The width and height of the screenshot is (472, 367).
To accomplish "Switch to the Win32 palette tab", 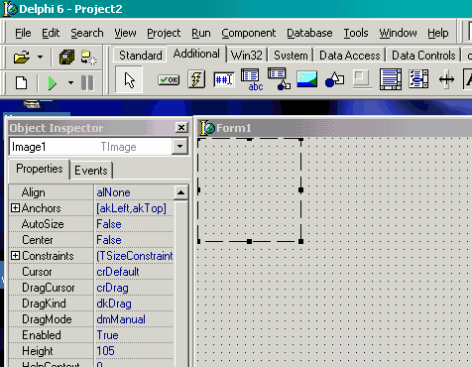I will [x=247, y=56].
